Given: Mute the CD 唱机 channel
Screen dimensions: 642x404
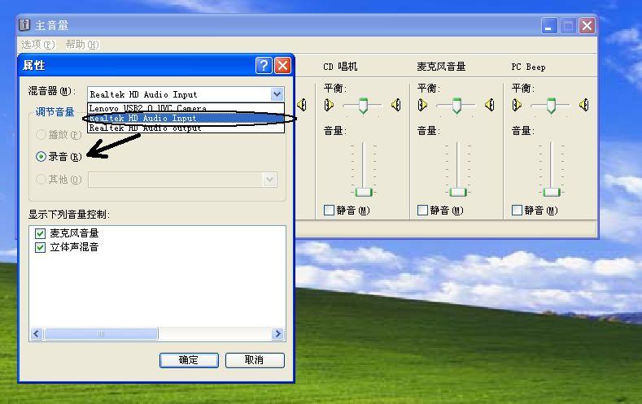Looking at the screenshot, I should coord(329,211).
